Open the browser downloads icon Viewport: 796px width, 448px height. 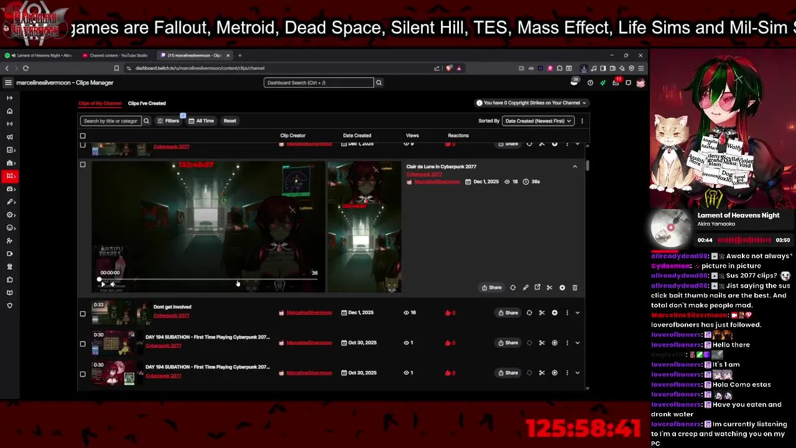click(x=584, y=68)
